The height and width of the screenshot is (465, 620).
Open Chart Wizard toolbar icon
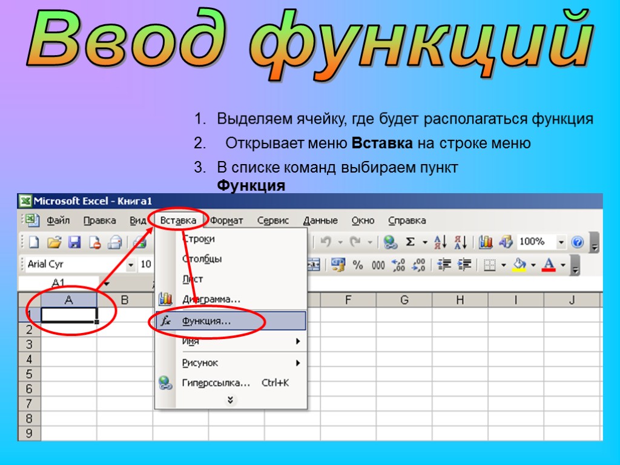(486, 242)
